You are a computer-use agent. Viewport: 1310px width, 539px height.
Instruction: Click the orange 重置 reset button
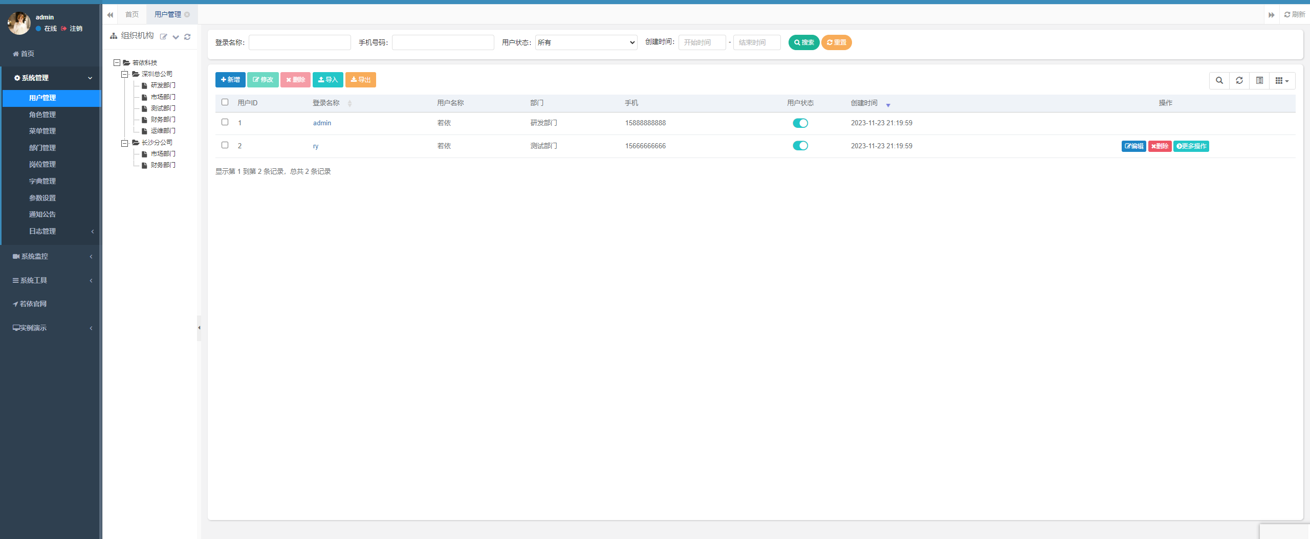pos(836,42)
